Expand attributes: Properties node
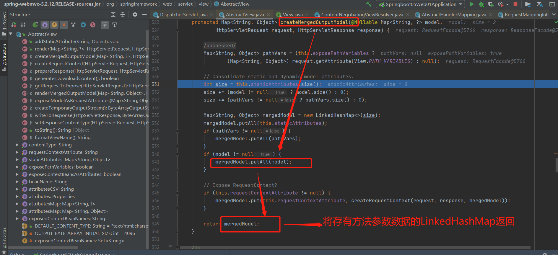Image resolution: width=558 pixels, height=255 pixels. (17, 197)
